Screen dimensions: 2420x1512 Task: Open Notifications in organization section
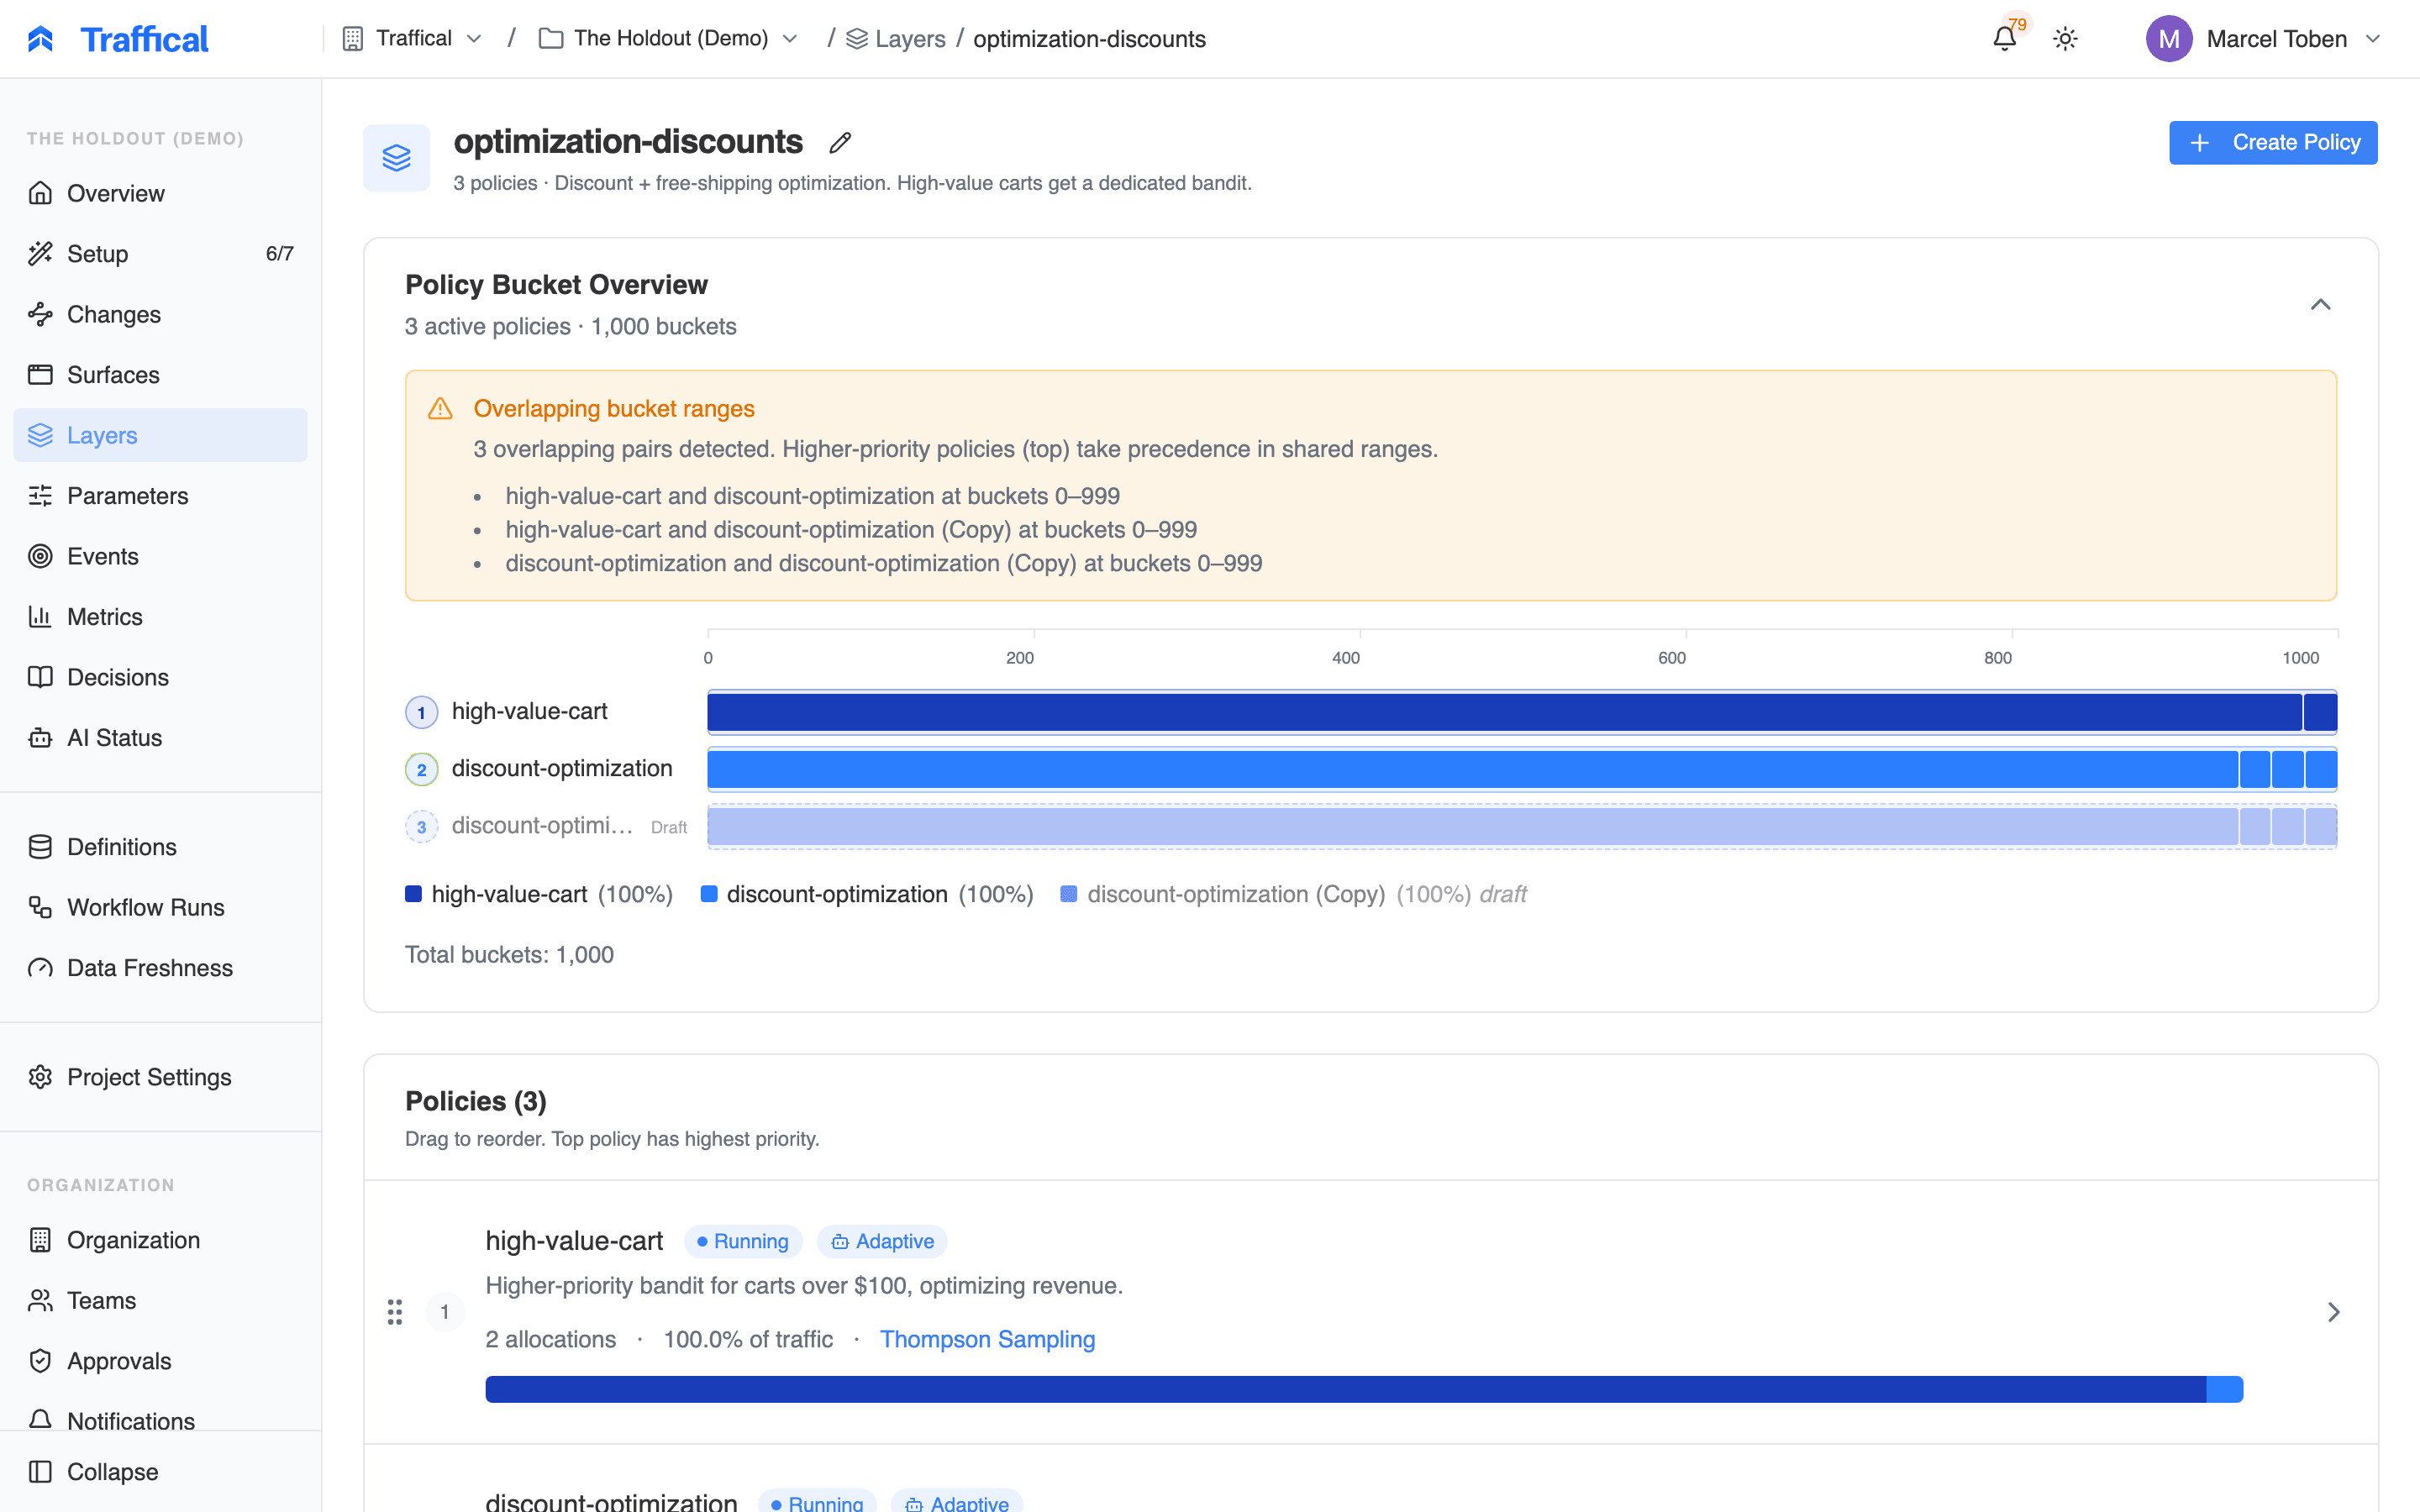click(160, 1420)
